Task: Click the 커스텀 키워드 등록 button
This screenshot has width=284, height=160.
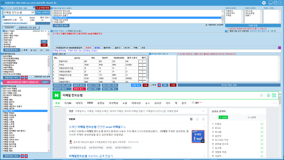Action: (229, 85)
